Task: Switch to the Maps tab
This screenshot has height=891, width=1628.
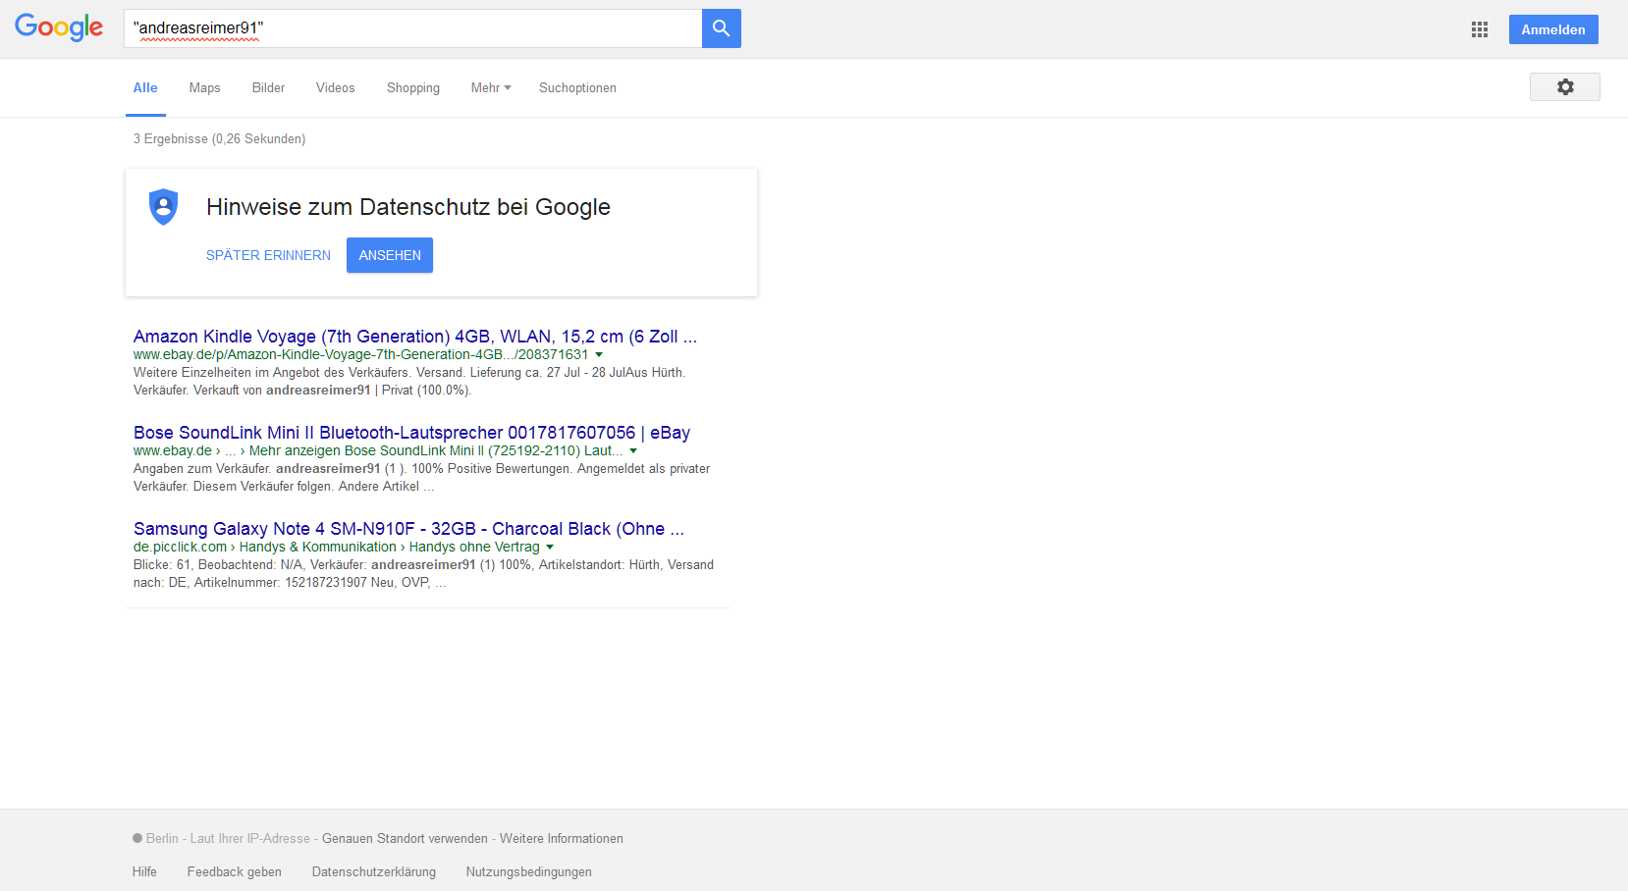Action: [x=204, y=88]
